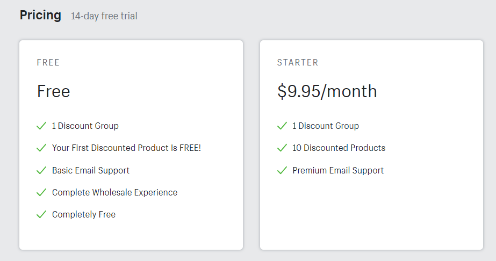Click the checkmark beside Completely Free

(41, 215)
